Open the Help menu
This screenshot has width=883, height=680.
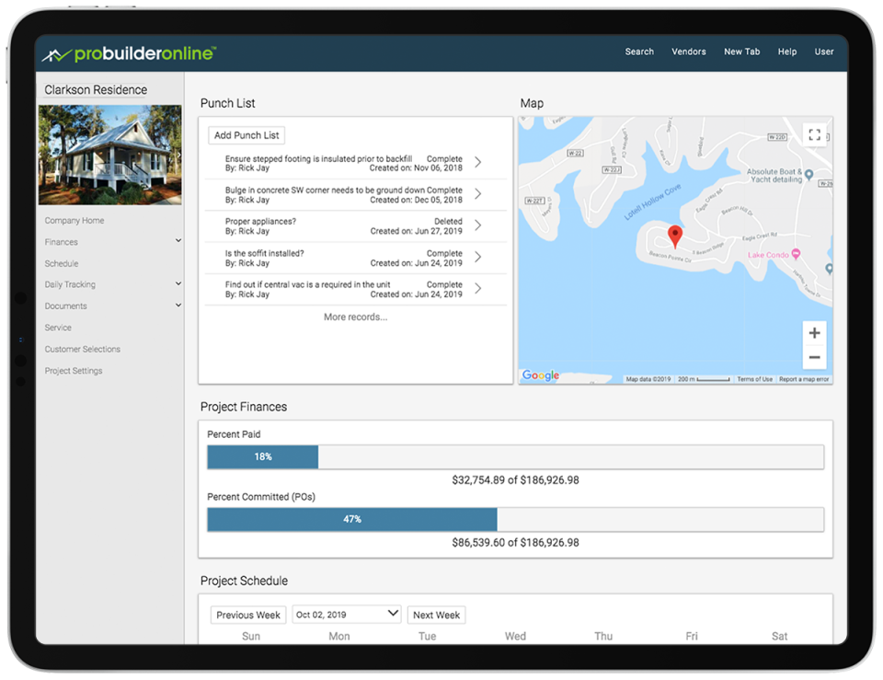click(x=787, y=52)
